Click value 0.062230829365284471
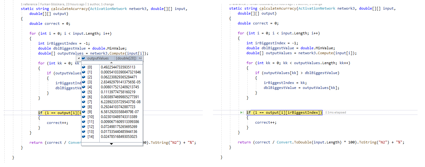 point(119,77)
